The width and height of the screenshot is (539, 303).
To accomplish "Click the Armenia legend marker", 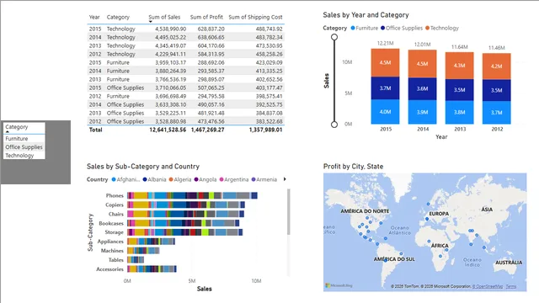I will (x=253, y=179).
